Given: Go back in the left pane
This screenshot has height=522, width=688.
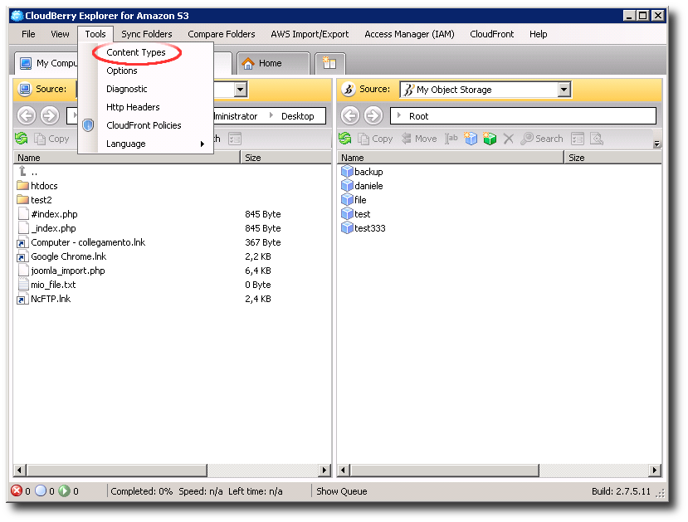Looking at the screenshot, I should [x=27, y=116].
